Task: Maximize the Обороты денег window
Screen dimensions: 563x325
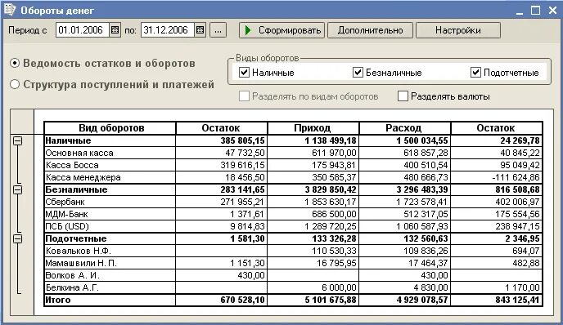Action: pos(535,11)
